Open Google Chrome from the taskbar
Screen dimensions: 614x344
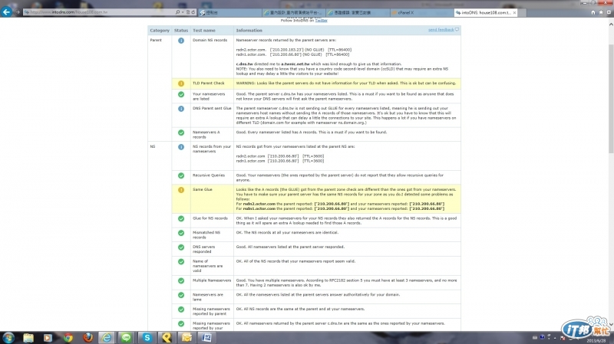(x=68, y=338)
